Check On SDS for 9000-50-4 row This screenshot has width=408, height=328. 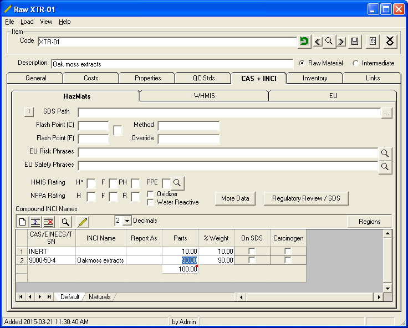coord(252,260)
